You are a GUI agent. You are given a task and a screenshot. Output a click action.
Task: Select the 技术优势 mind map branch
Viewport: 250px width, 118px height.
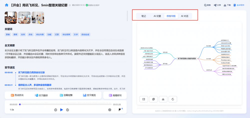point(209,59)
